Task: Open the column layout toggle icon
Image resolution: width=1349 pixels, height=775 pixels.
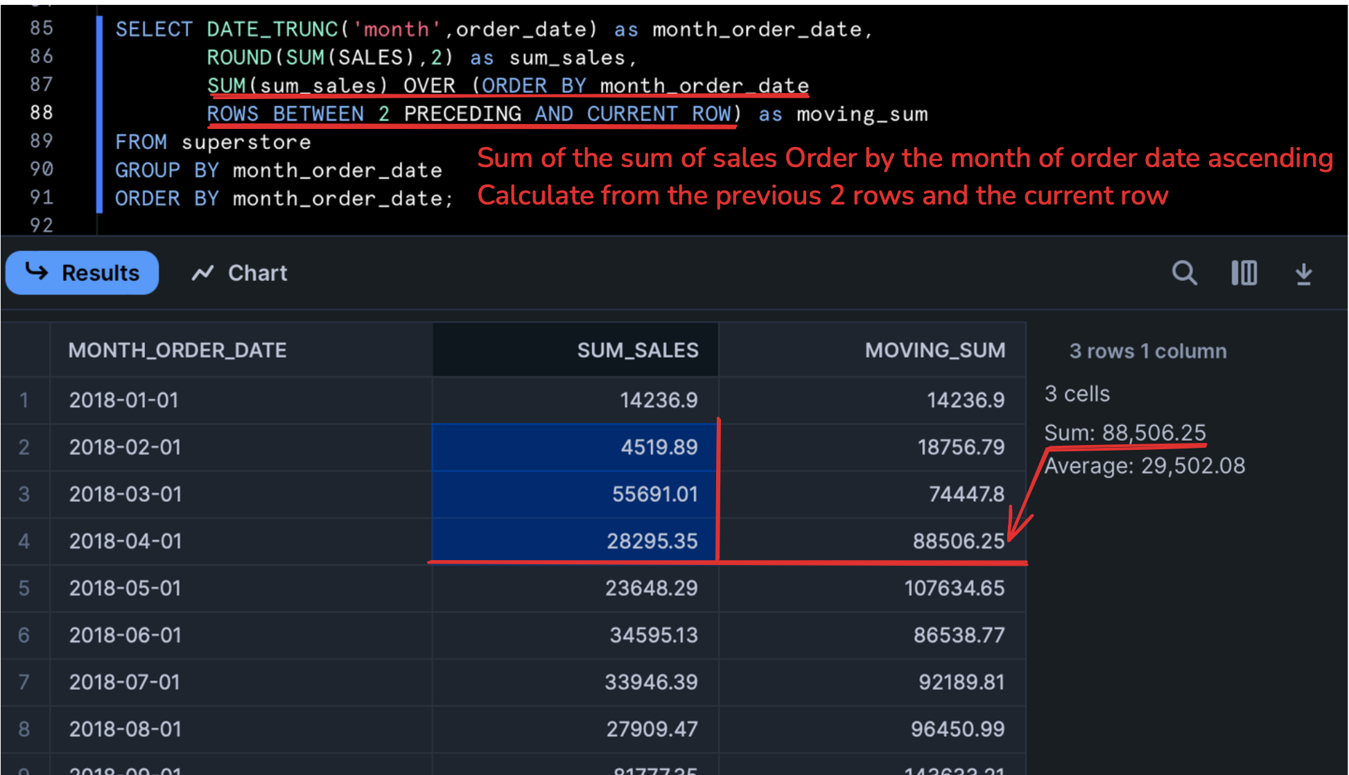Action: click(x=1244, y=273)
